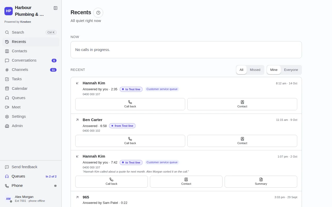Viewport: 332px width, 207px height.
Task: Click the Search magnifier icon
Action: click(7, 32)
